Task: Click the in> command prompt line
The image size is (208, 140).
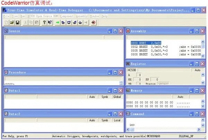Action: point(132,125)
